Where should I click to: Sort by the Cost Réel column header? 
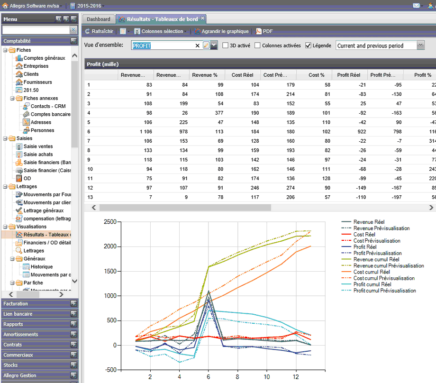pyautogui.click(x=243, y=75)
